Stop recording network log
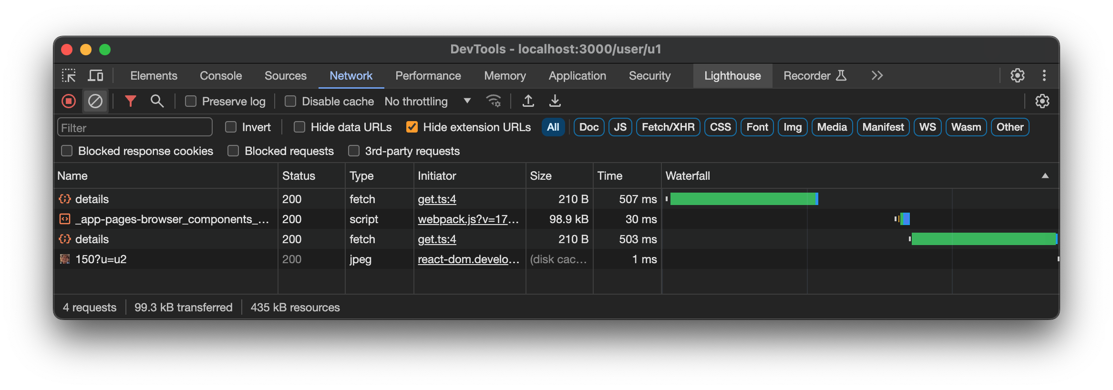Image resolution: width=1113 pixels, height=390 pixels. pos(69,101)
